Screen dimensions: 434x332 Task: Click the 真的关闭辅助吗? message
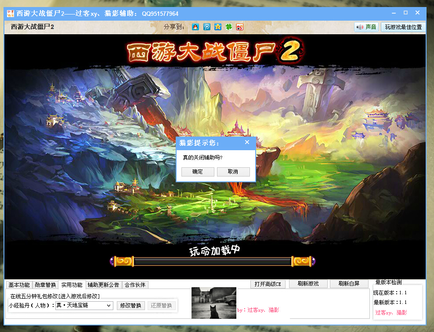pos(203,158)
